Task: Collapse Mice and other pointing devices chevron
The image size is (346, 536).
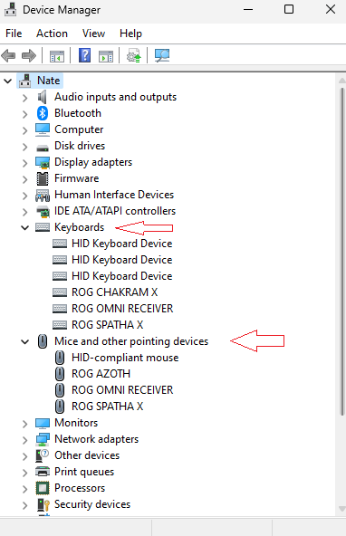Action: [24, 341]
